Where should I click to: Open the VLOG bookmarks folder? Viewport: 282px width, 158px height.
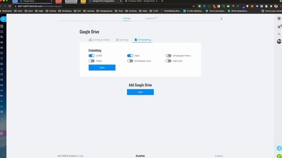pyautogui.click(x=154, y=11)
